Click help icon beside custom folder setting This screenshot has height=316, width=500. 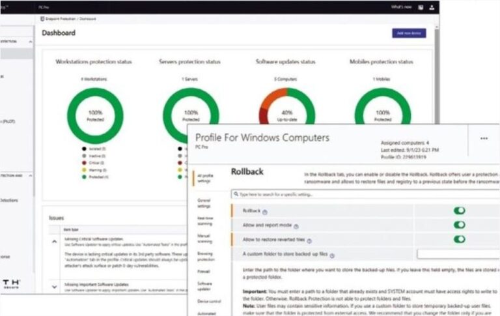point(332,255)
